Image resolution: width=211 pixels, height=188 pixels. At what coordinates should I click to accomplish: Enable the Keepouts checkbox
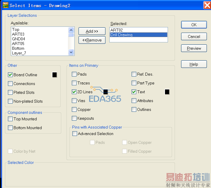point(74,118)
